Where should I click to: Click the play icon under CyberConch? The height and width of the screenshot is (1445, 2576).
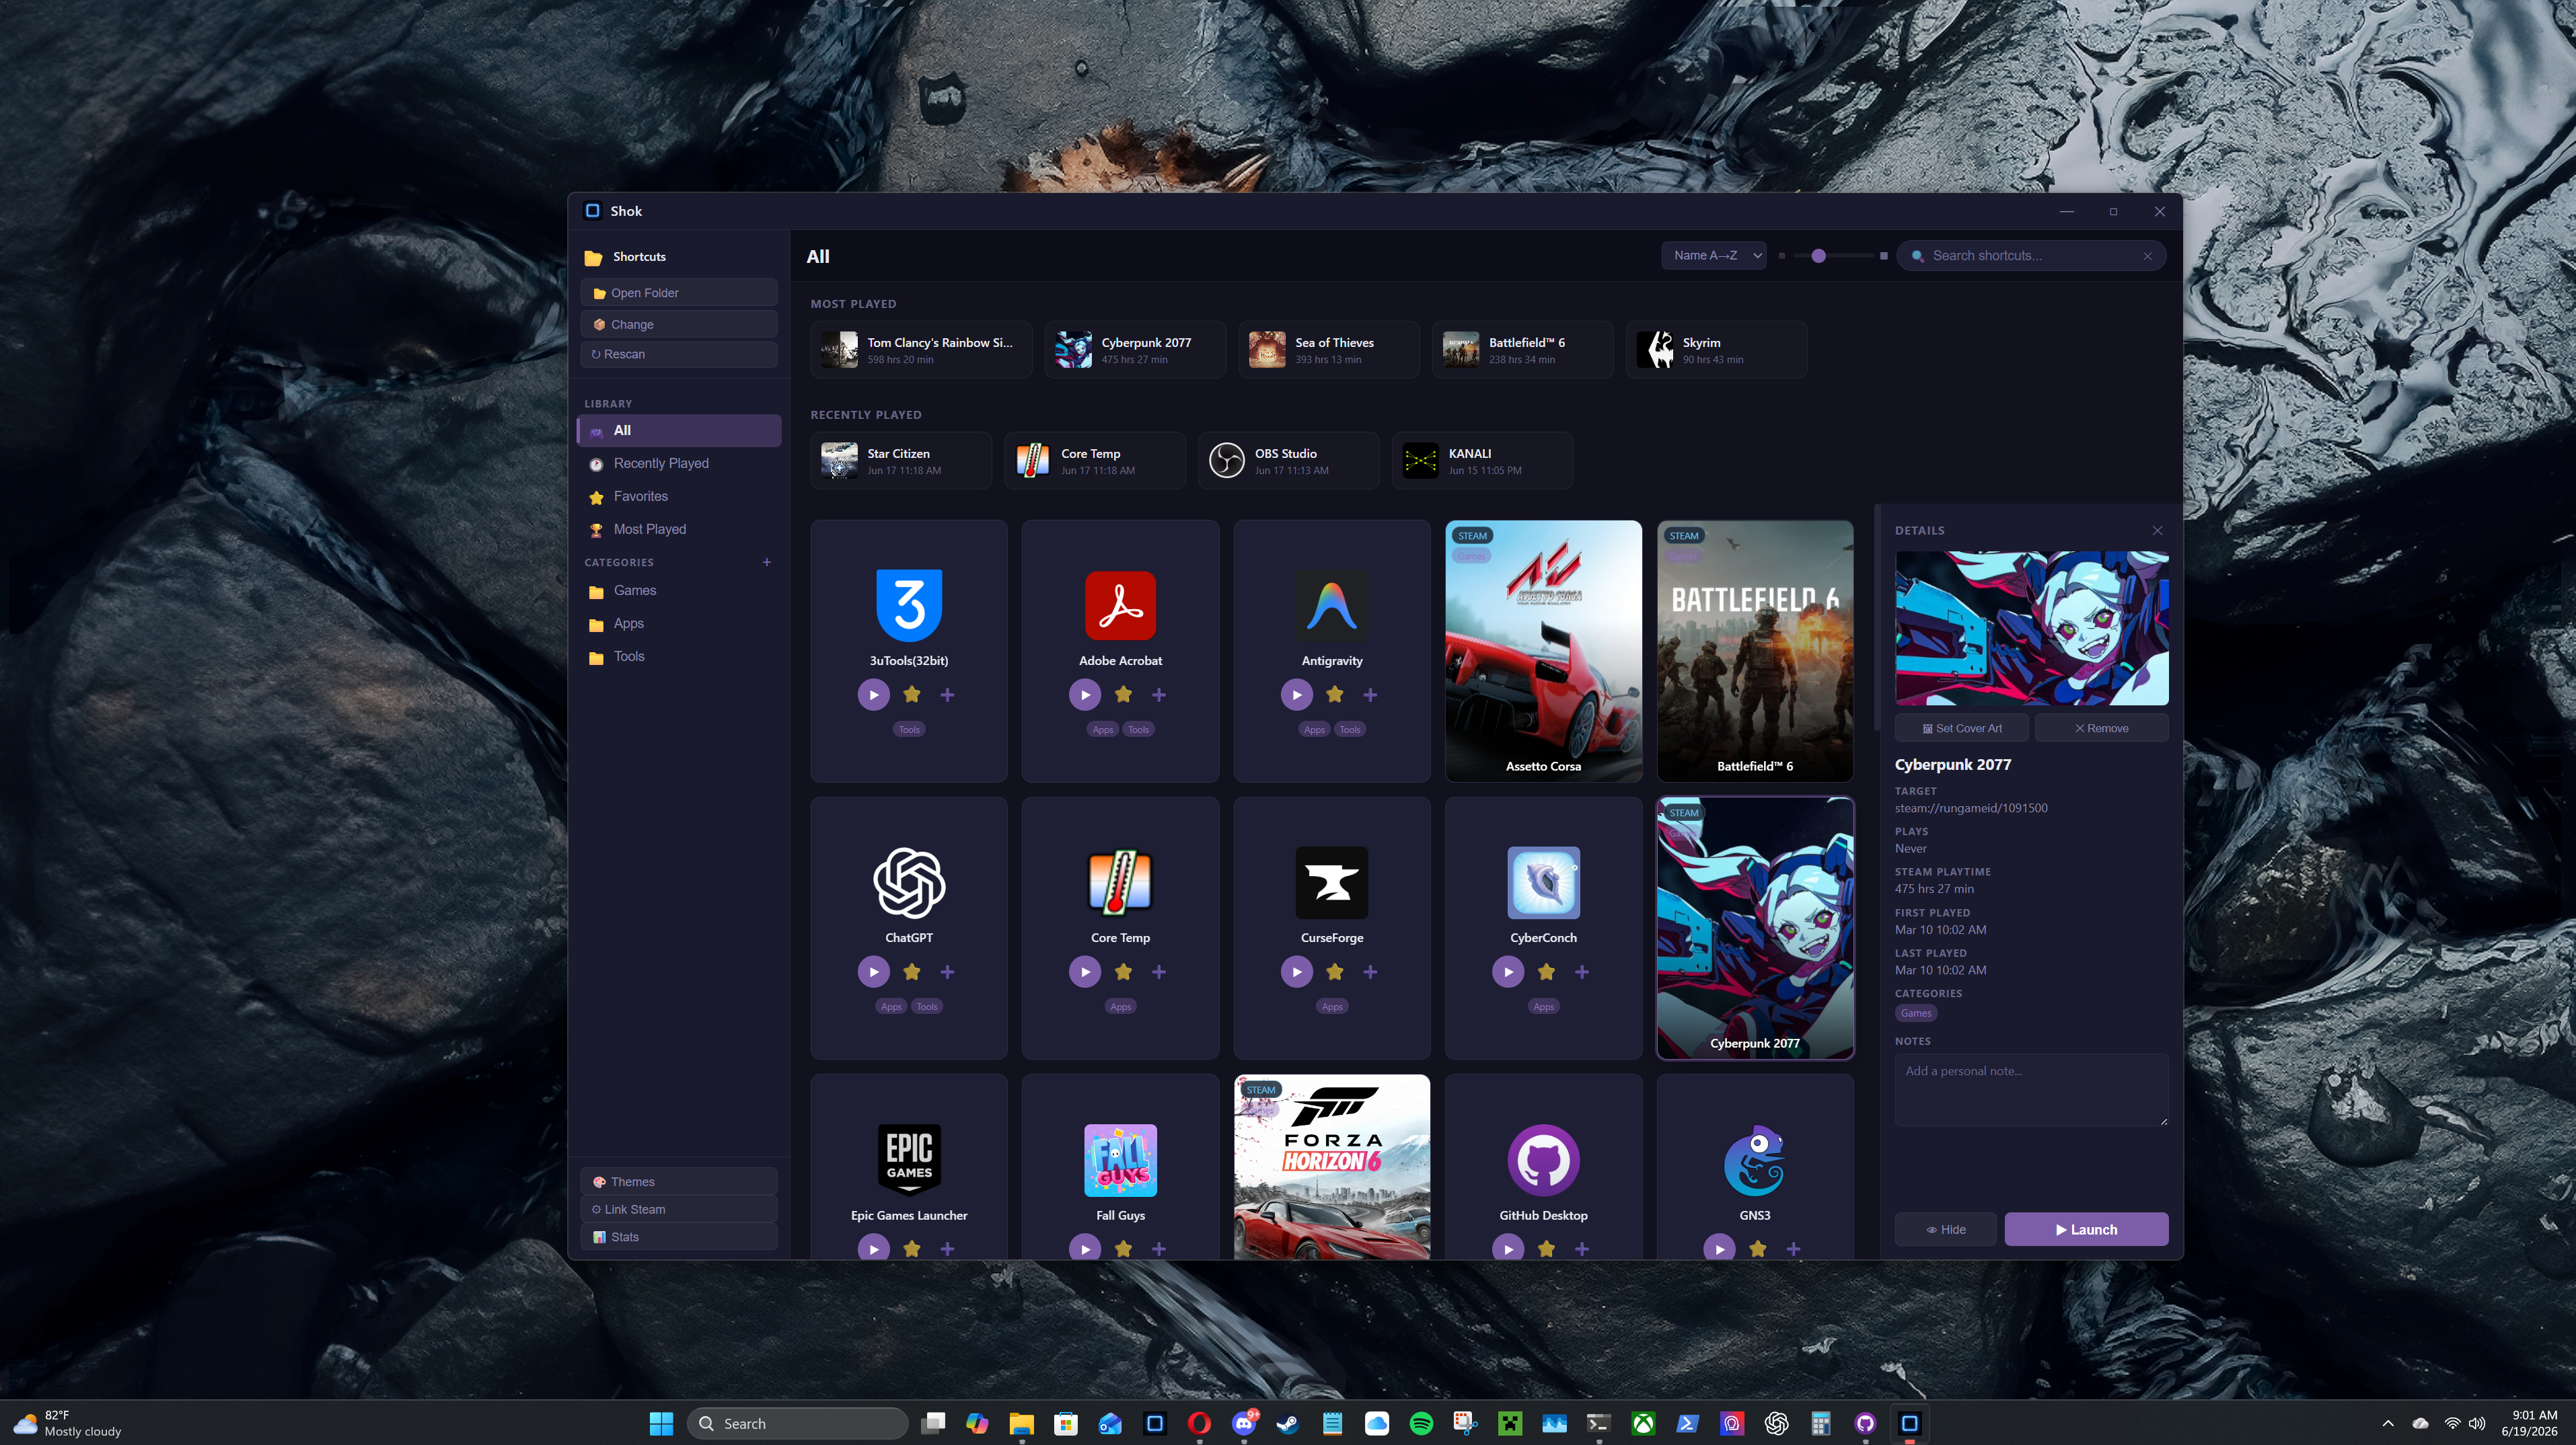pos(1508,972)
